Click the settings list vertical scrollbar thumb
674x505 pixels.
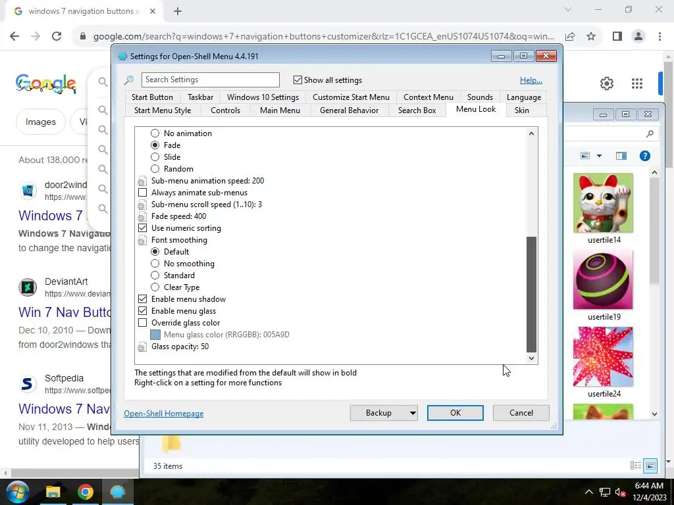point(531,295)
